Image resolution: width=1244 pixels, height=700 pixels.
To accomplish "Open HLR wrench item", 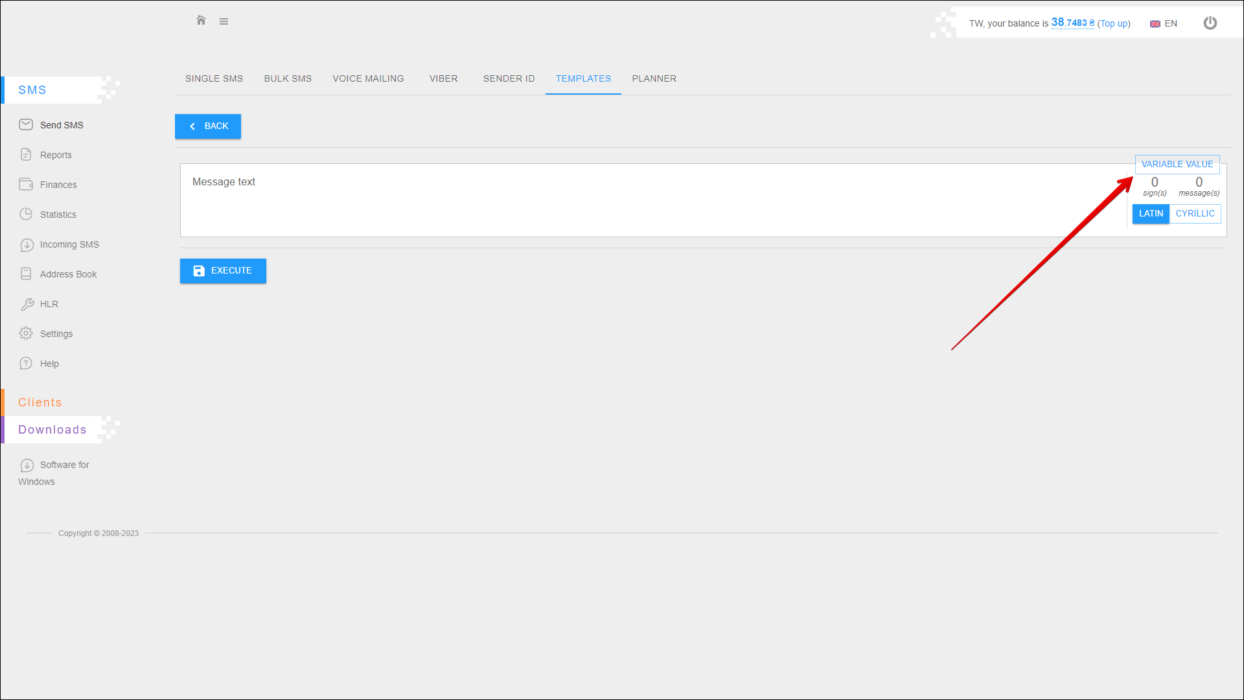I will click(49, 304).
